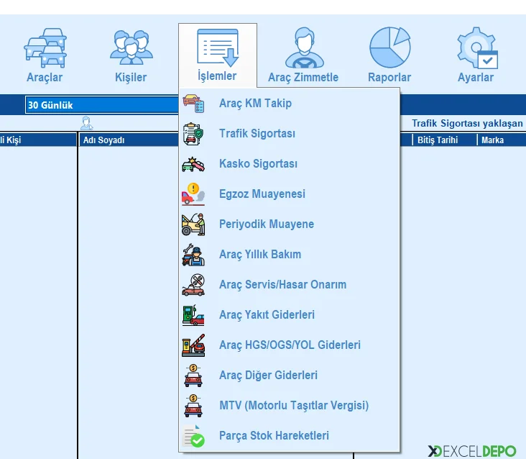
Task: Select Araç KM Takip menu entry
Action: [255, 104]
